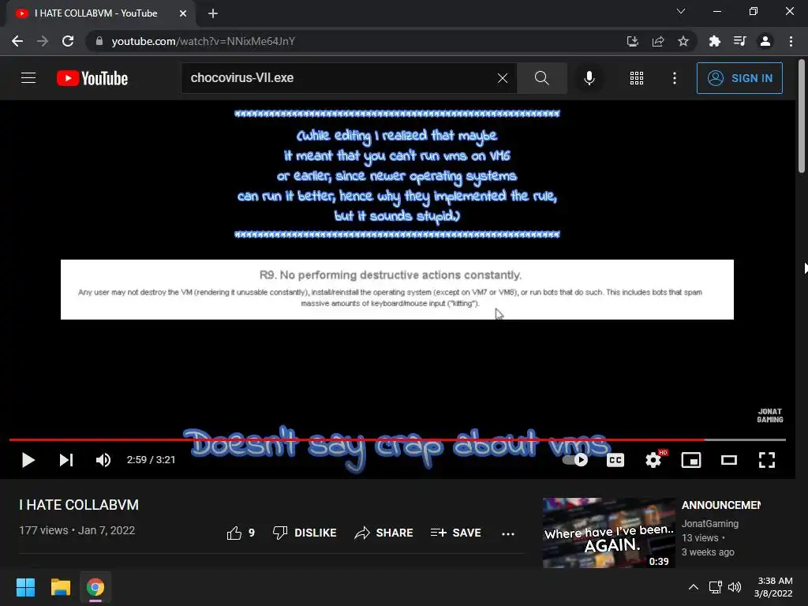Go to the YouTube home logo

point(92,78)
